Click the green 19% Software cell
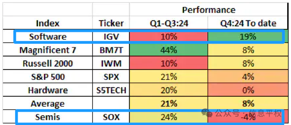Viewport: 291px width, 125px height. point(248,37)
